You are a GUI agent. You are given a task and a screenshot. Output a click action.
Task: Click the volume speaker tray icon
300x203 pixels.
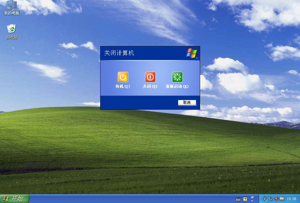coord(265,199)
